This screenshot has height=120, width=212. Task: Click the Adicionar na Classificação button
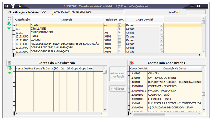117,74
